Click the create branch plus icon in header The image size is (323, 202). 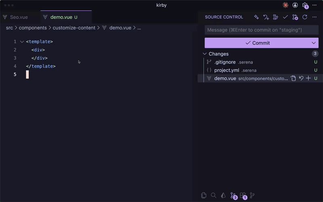[x=295, y=17]
